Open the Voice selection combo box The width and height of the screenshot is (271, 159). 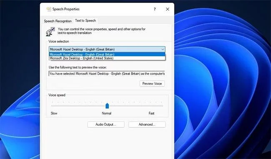click(107, 49)
